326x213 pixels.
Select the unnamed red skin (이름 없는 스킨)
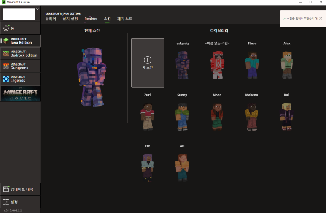217,65
